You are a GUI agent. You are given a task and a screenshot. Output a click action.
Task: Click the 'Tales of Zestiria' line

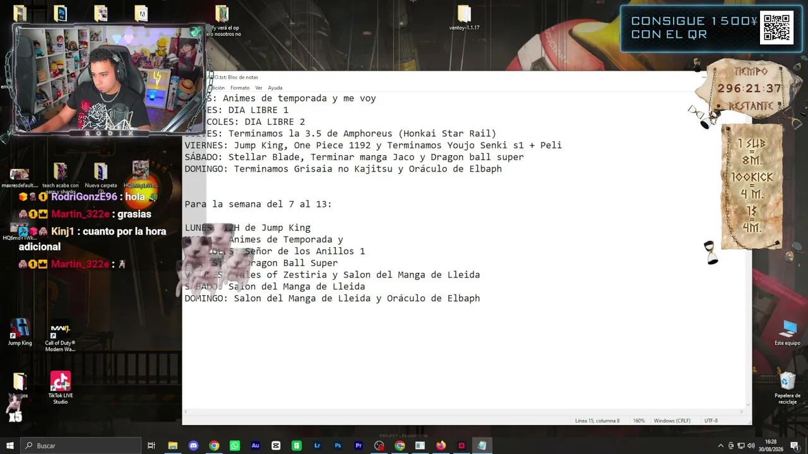tap(332, 275)
